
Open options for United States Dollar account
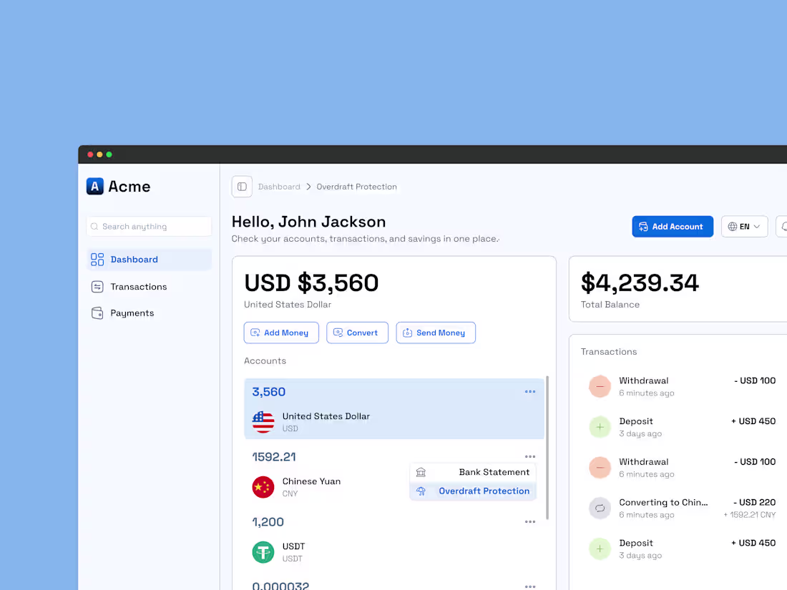(x=530, y=391)
